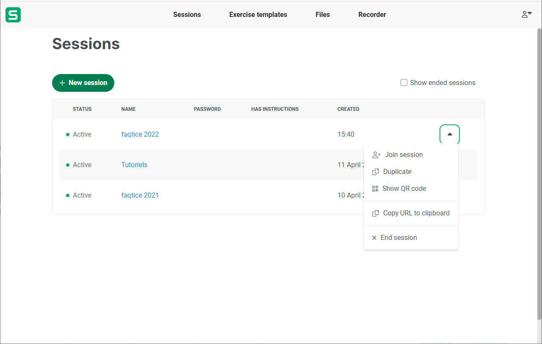Click the vertical page scrollbar
The height and width of the screenshot is (344, 542).
click(x=539, y=169)
